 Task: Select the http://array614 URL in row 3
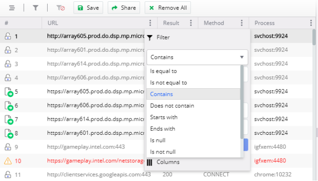(96, 64)
